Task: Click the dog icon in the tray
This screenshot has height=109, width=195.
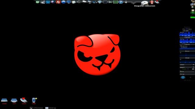Action: pos(193,1)
